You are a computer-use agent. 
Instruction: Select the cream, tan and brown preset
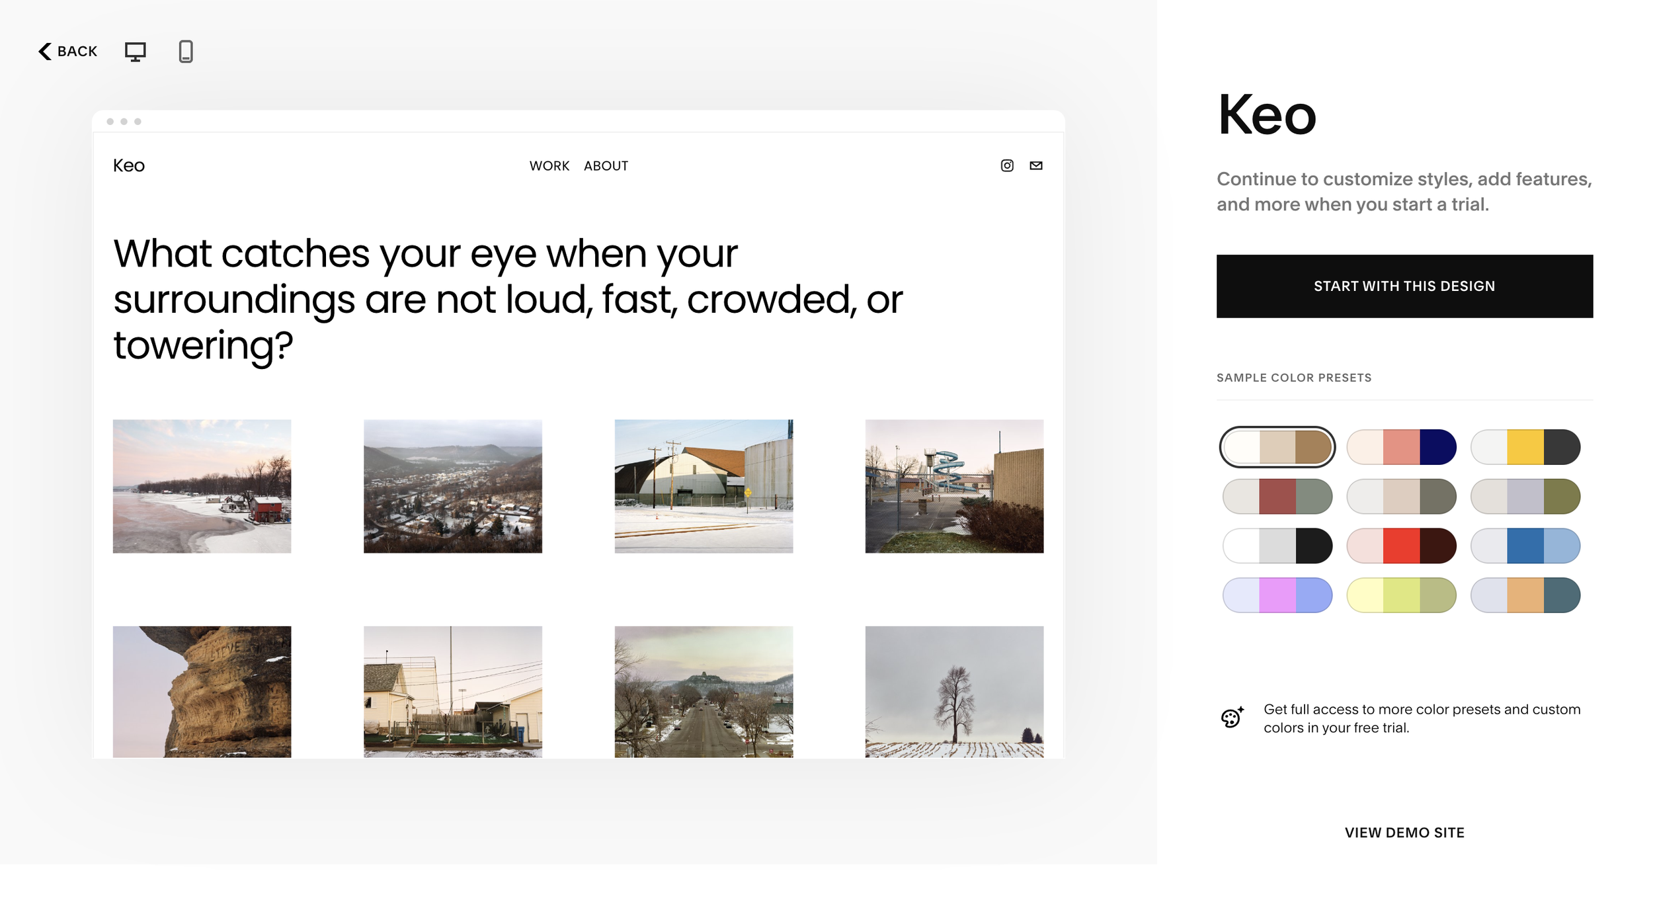point(1277,447)
